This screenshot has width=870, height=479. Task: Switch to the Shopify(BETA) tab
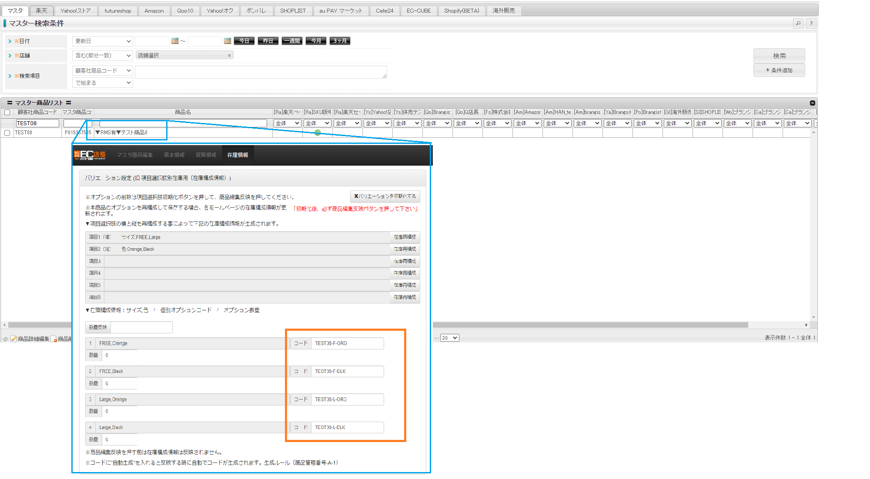coord(462,10)
